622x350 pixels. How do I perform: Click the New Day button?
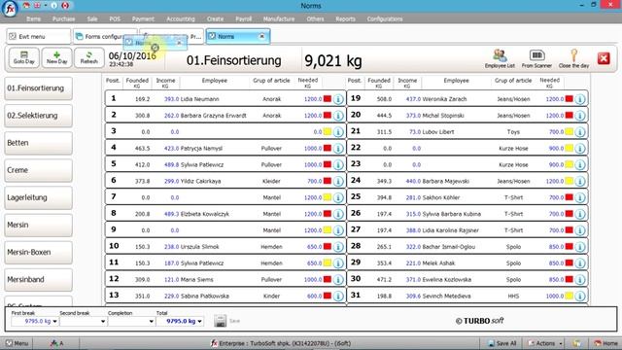[x=56, y=58]
